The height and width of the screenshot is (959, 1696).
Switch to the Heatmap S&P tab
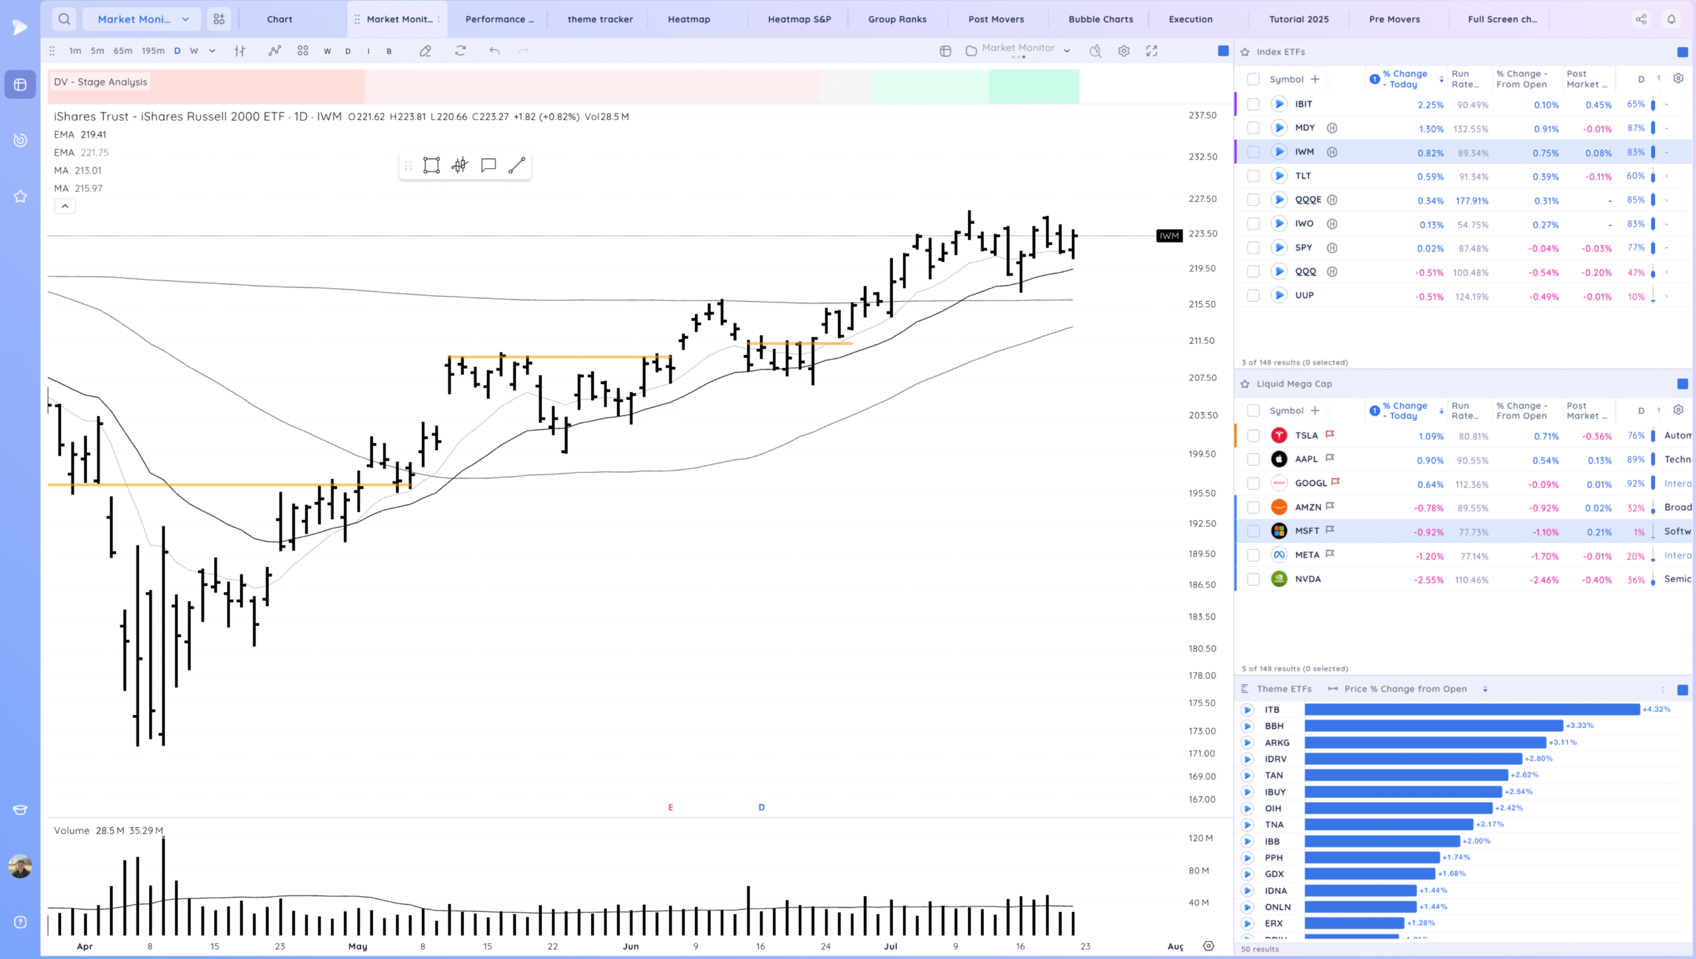799,19
